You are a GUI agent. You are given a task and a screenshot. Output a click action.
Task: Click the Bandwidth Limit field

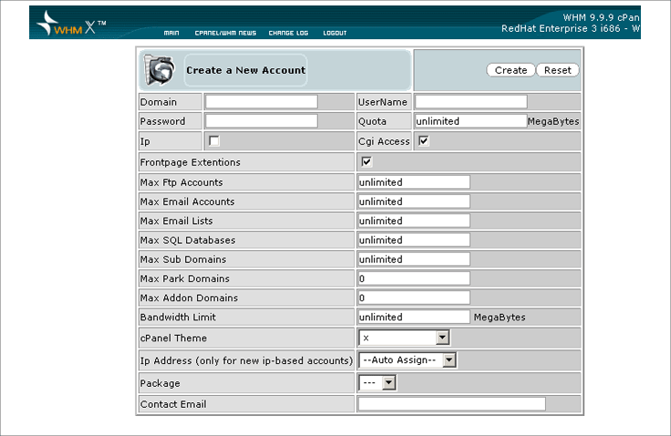click(x=414, y=317)
